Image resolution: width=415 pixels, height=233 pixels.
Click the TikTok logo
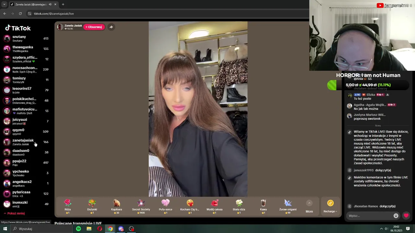pyautogui.click(x=18, y=28)
